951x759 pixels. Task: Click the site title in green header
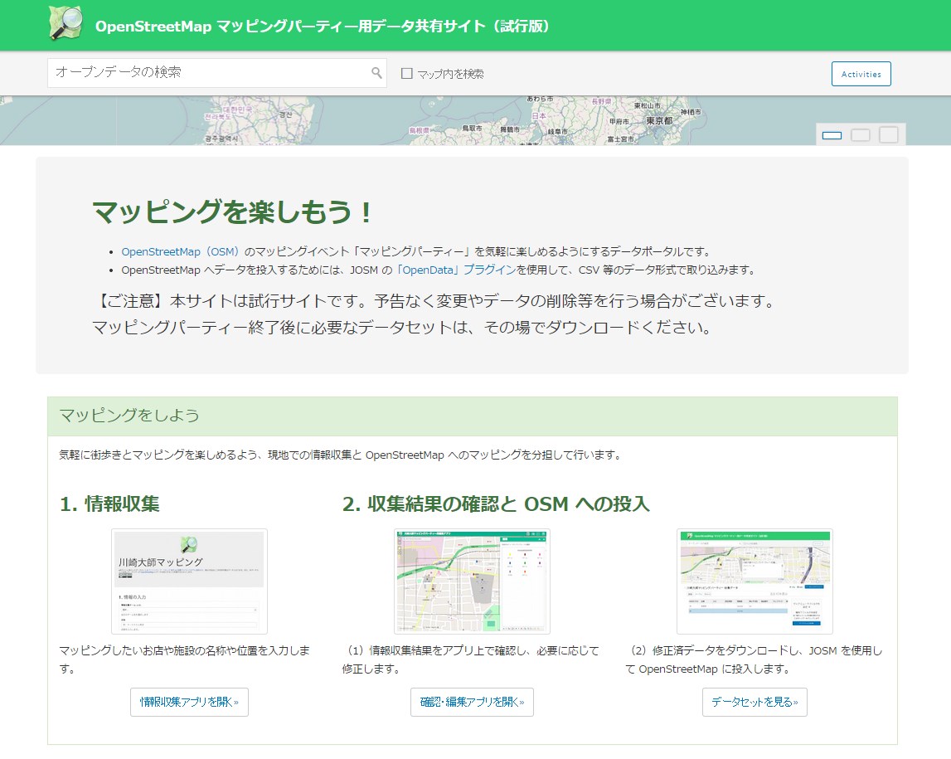tap(323, 27)
